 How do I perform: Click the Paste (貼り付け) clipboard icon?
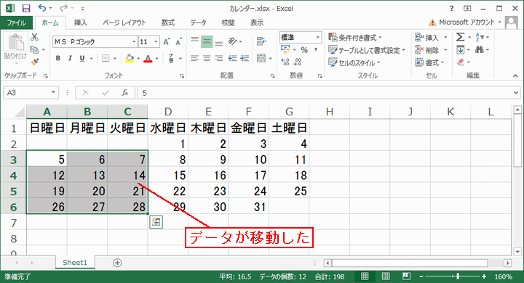click(x=15, y=43)
